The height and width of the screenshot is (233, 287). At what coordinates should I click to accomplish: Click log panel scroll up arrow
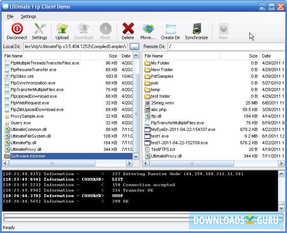281,174
